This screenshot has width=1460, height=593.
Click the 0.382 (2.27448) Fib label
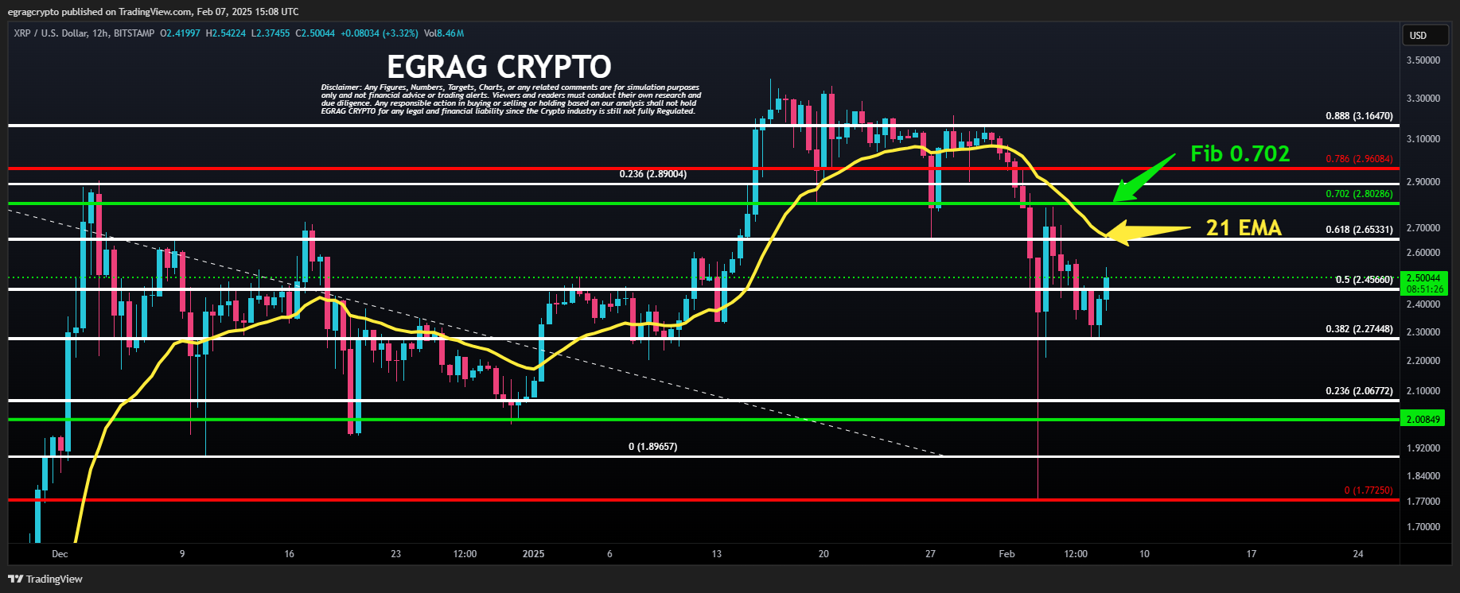click(1359, 329)
